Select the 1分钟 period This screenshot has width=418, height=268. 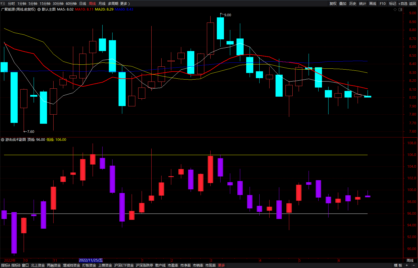coord(22,3)
